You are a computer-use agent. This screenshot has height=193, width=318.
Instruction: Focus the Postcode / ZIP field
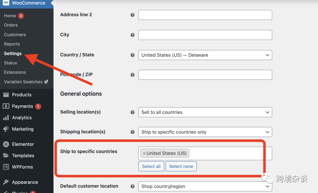[205, 75]
